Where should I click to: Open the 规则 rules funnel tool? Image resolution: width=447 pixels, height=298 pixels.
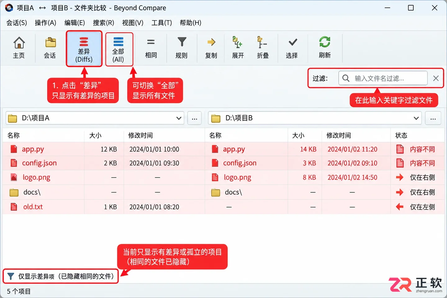tap(182, 48)
